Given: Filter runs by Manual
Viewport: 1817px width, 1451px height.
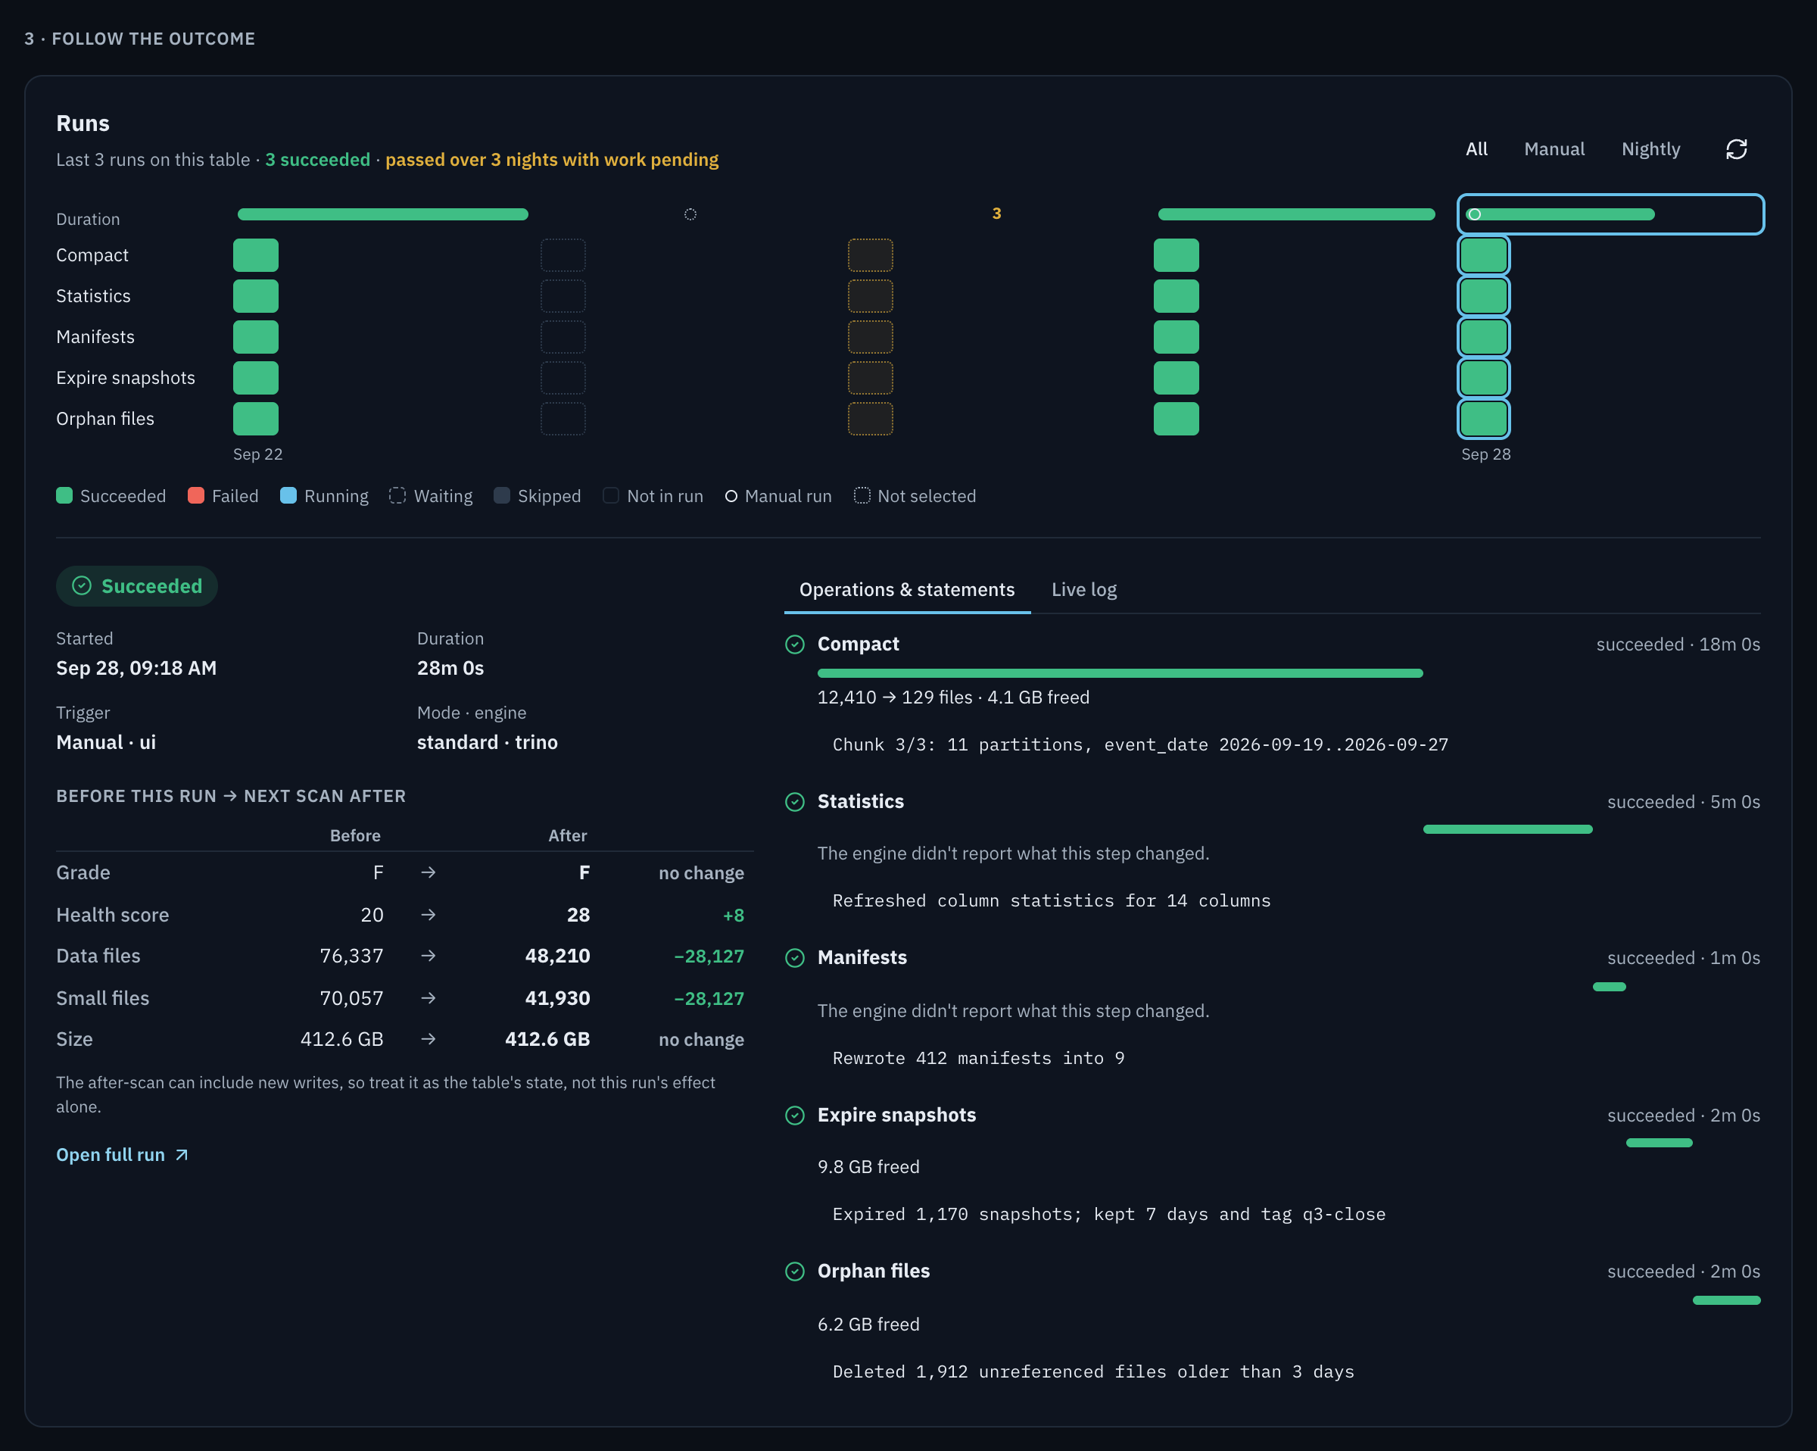Looking at the screenshot, I should (1554, 149).
